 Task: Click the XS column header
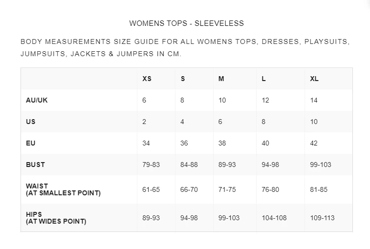pyautogui.click(x=147, y=79)
